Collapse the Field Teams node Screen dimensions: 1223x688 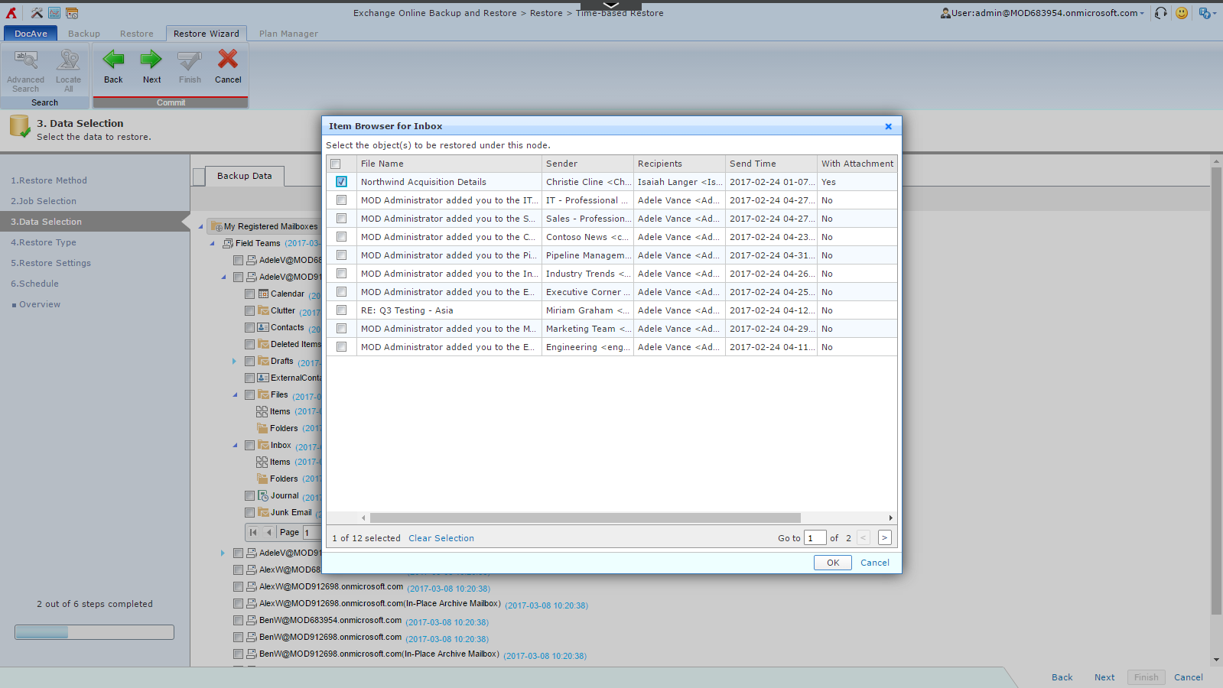coord(213,243)
